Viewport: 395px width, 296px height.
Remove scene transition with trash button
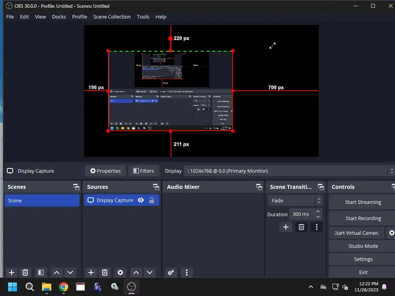coord(301,227)
